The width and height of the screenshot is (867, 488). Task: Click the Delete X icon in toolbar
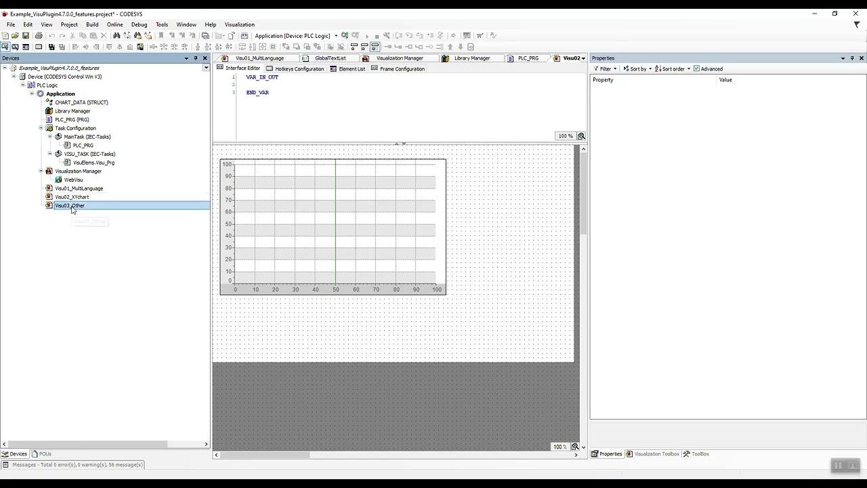[104, 35]
